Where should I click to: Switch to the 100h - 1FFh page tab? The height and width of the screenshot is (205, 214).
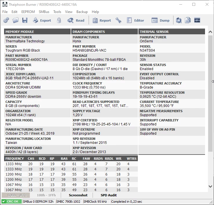pos(46,195)
